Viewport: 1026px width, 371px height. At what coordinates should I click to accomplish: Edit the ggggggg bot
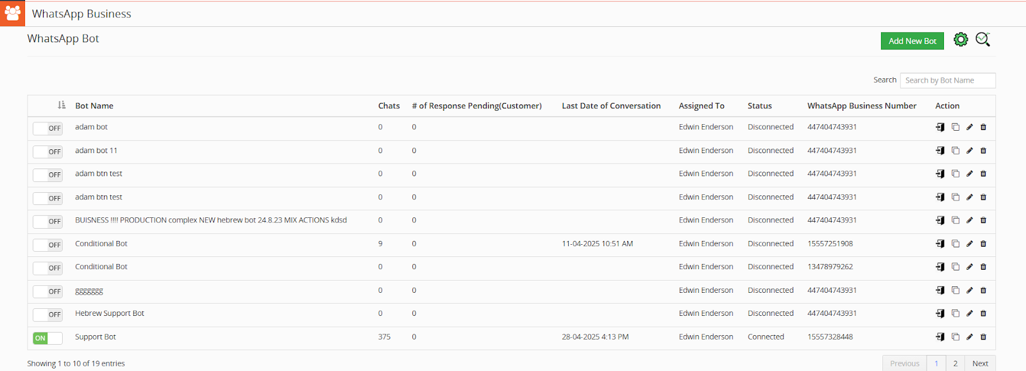(x=970, y=290)
